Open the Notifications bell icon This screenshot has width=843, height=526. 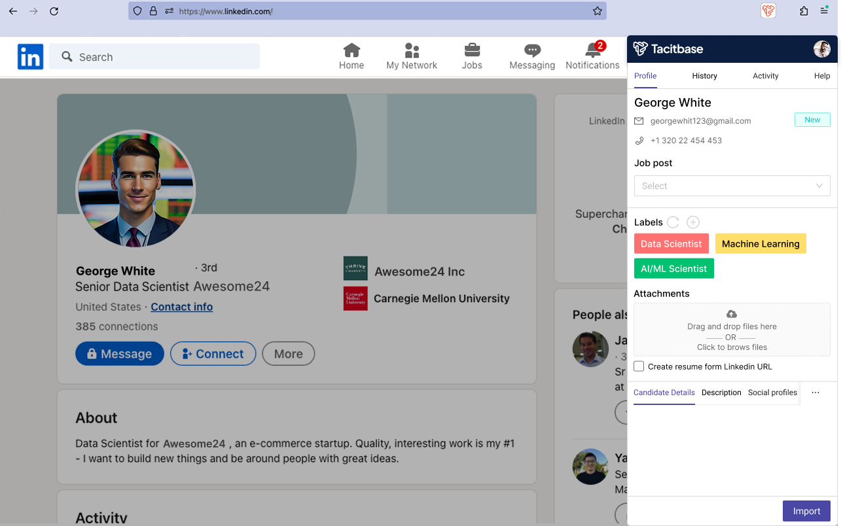pyautogui.click(x=593, y=50)
